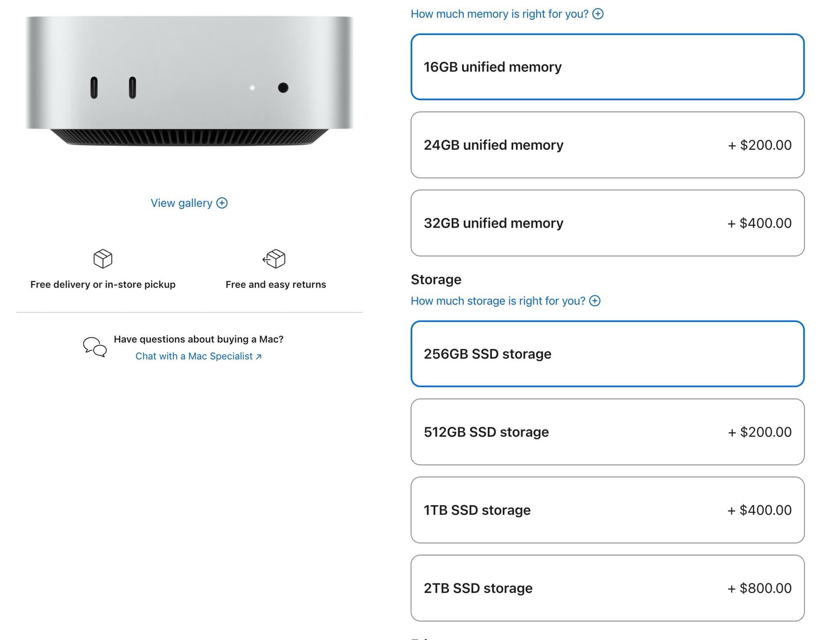This screenshot has height=640, width=835.
Task: Click 'Free delivery or in-store pickup' text
Action: coord(103,285)
